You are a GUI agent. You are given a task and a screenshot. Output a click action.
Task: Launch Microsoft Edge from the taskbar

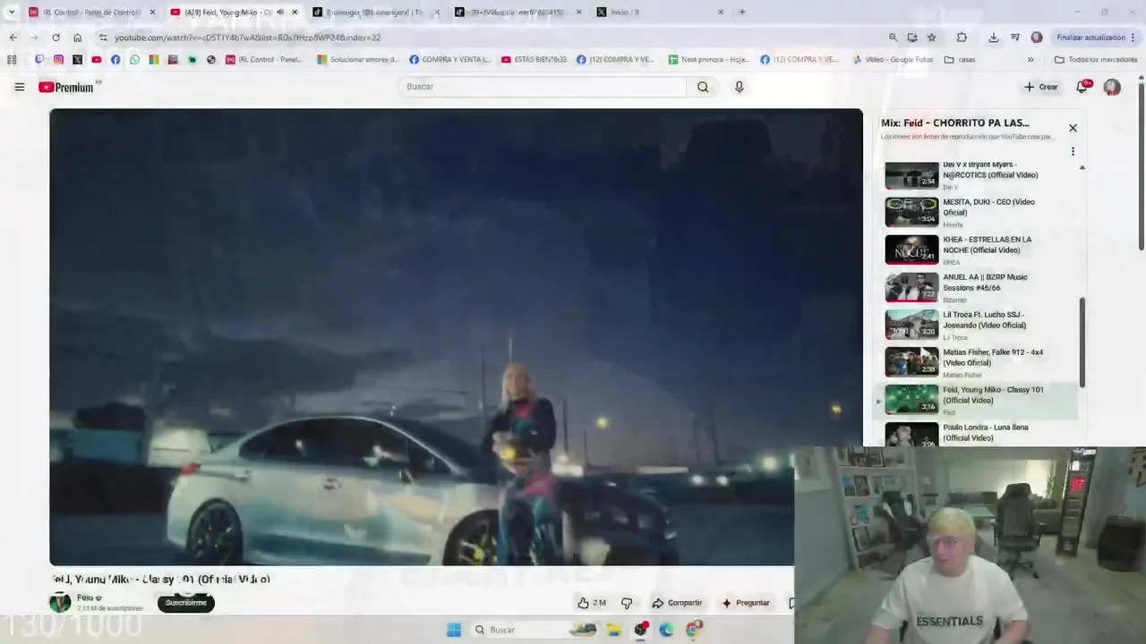pyautogui.click(x=666, y=630)
